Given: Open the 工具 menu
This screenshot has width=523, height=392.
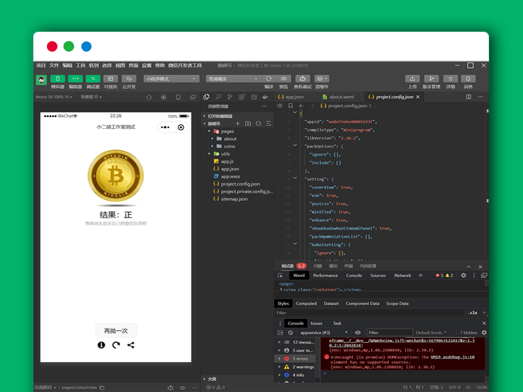Looking at the screenshot, I should [x=80, y=65].
